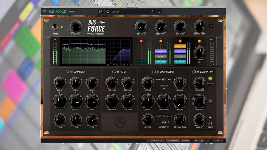
Task: Toggle the Equalizer section on/off switch
Action: 68,72
